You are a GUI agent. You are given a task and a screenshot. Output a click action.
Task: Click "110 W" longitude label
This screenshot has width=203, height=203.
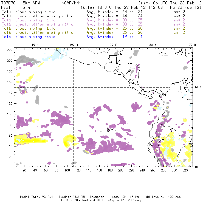[34, 45]
